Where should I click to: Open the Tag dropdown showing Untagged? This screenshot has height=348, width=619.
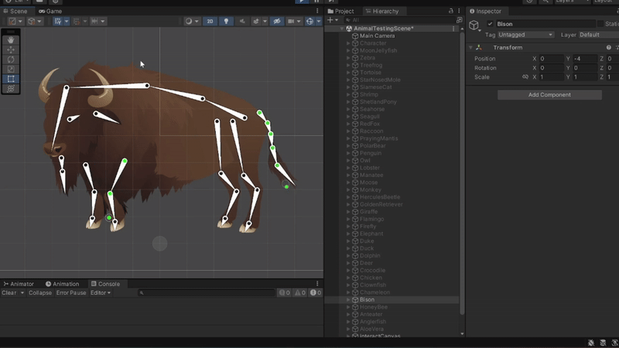click(x=525, y=35)
